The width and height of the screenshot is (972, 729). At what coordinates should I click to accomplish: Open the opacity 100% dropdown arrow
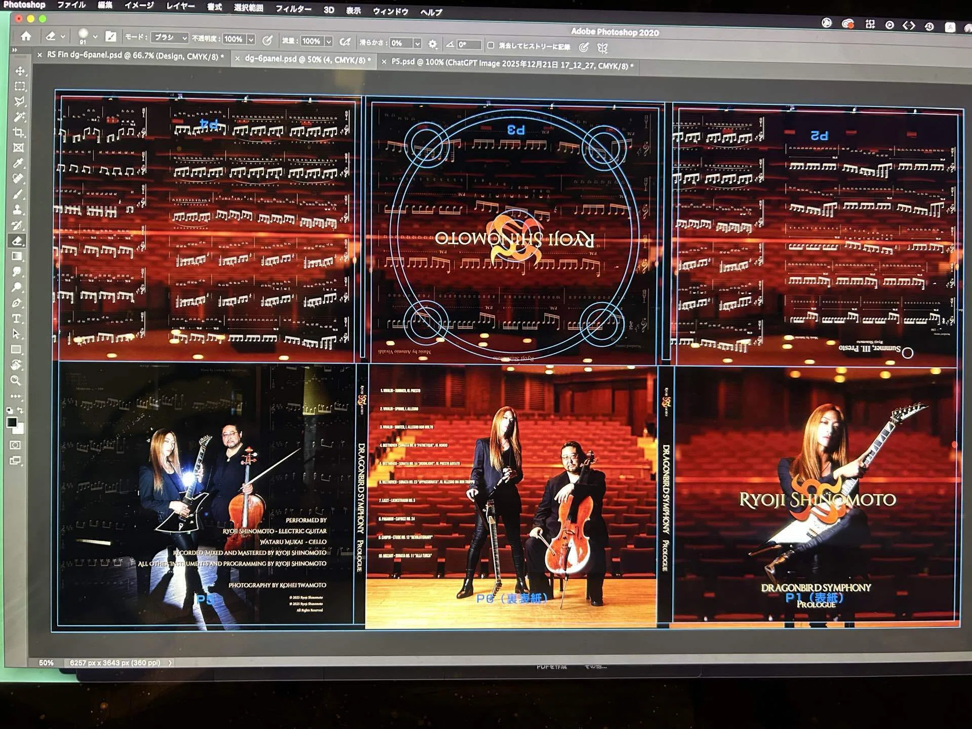click(251, 39)
